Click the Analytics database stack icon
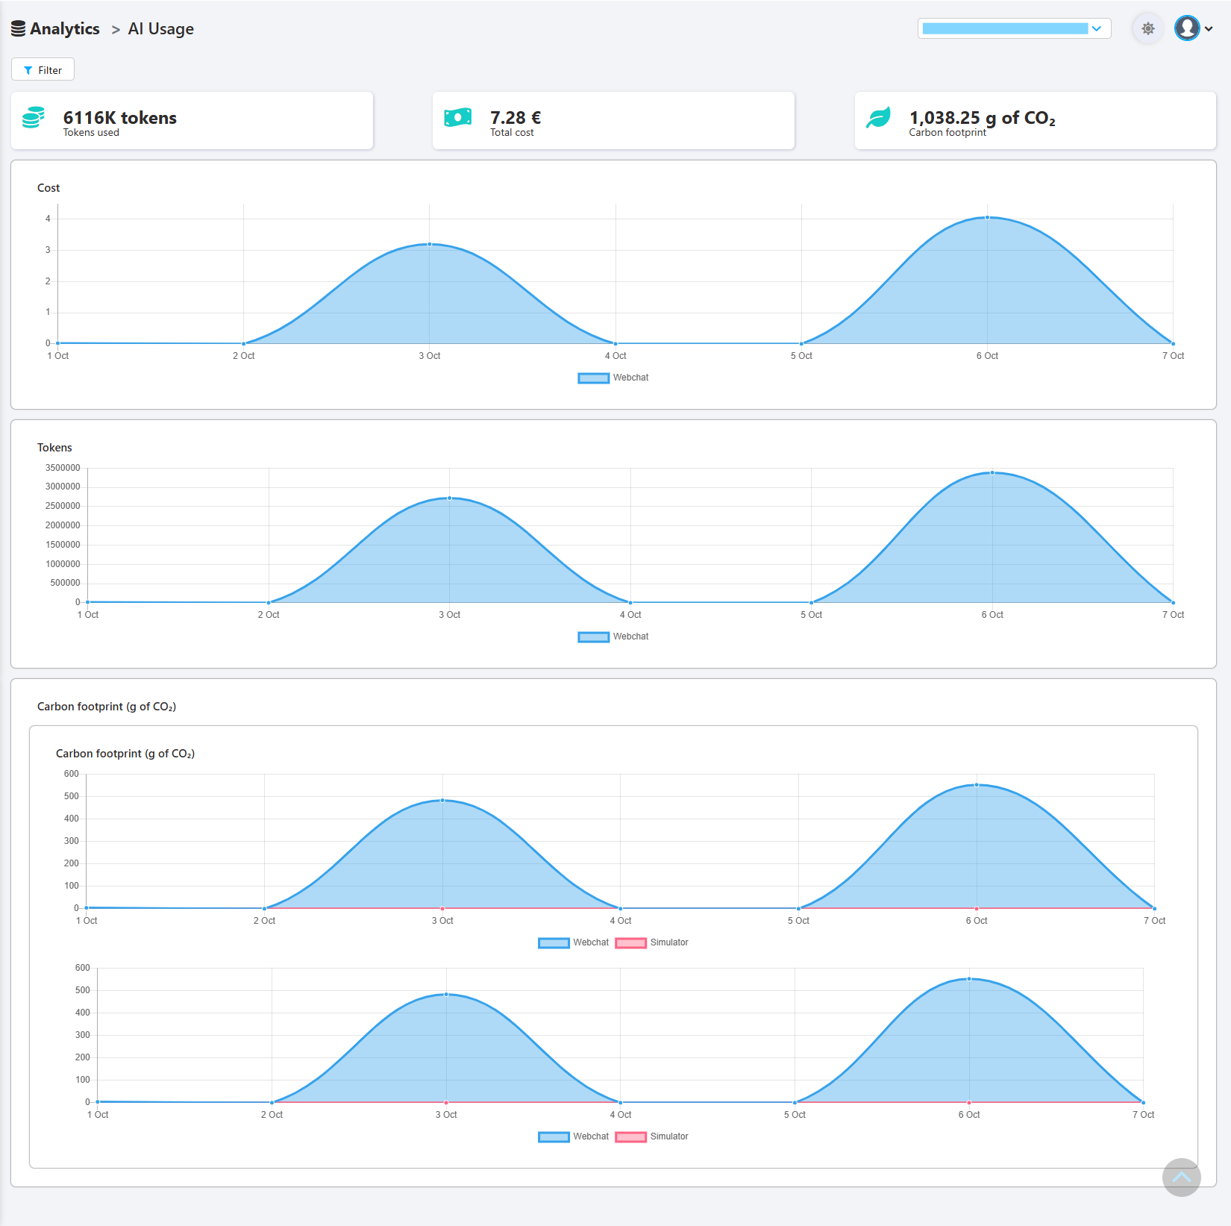 tap(18, 29)
